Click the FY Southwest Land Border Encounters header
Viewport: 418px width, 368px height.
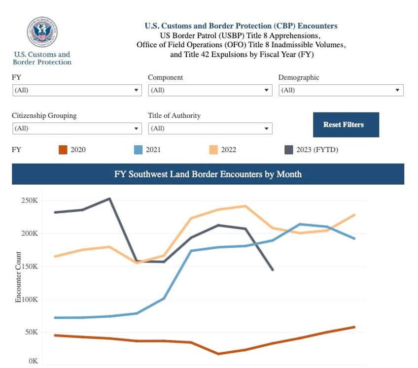pyautogui.click(x=208, y=174)
